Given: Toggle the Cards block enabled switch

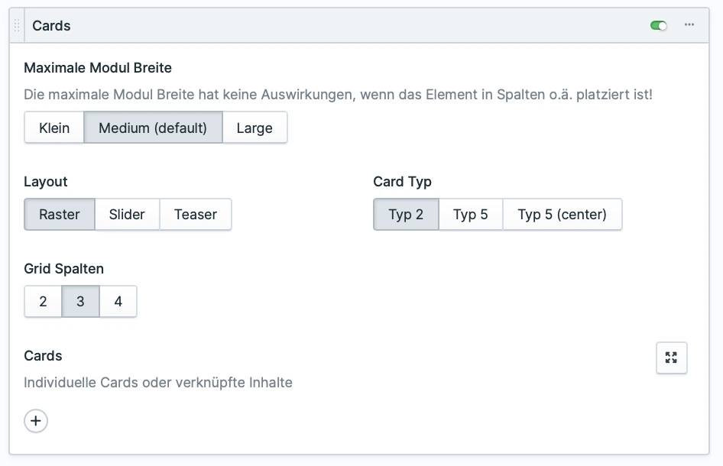Looking at the screenshot, I should [x=658, y=26].
